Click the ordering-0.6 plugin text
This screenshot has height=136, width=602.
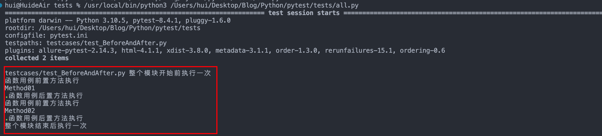tap(422, 51)
